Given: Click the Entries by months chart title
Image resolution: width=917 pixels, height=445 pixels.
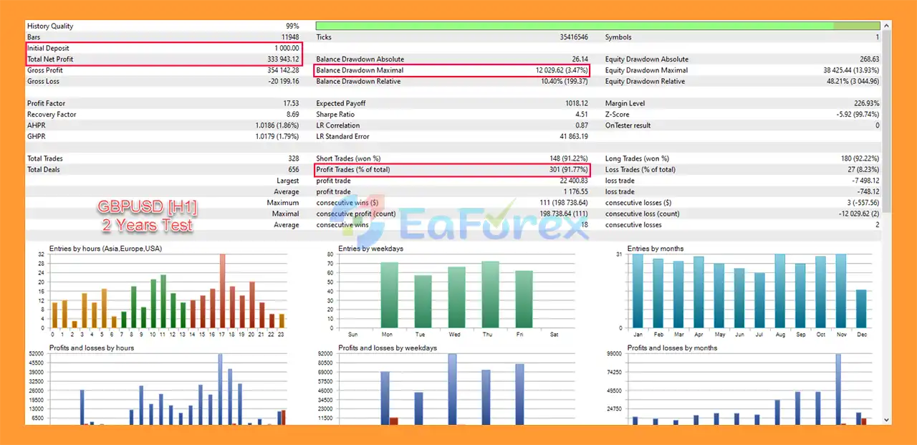Looking at the screenshot, I should [655, 249].
